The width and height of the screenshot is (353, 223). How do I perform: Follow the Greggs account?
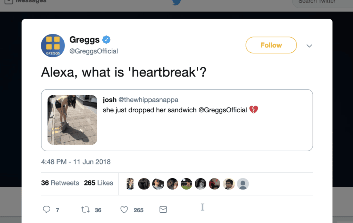coord(271,45)
